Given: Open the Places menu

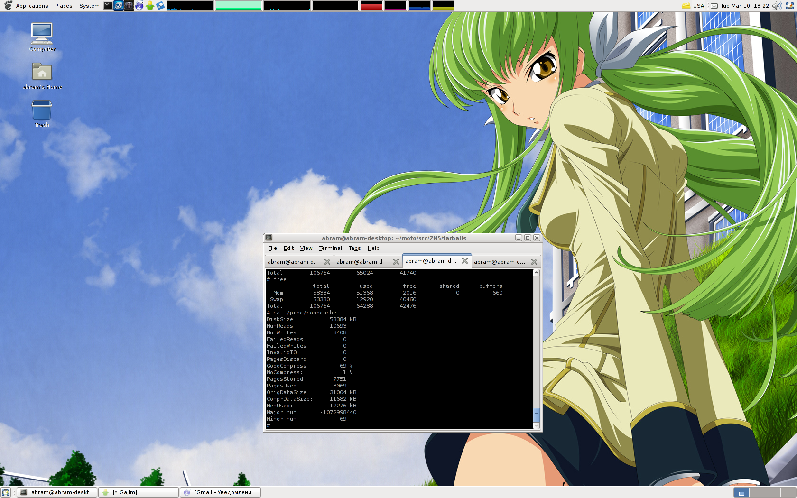Looking at the screenshot, I should coord(64,6).
